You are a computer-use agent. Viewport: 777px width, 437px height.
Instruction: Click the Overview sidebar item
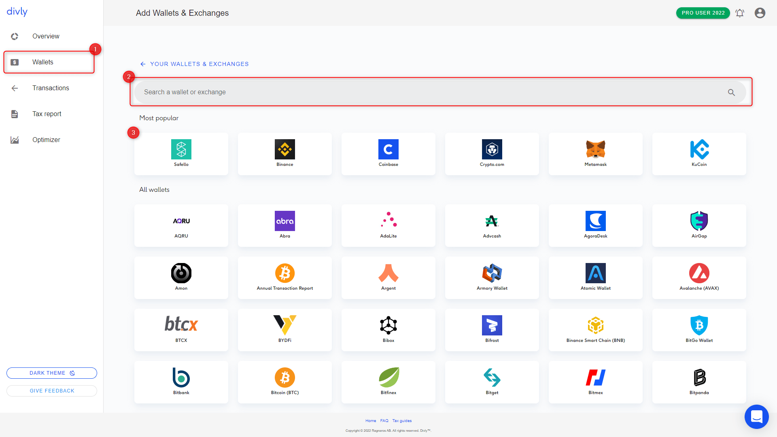(x=45, y=36)
